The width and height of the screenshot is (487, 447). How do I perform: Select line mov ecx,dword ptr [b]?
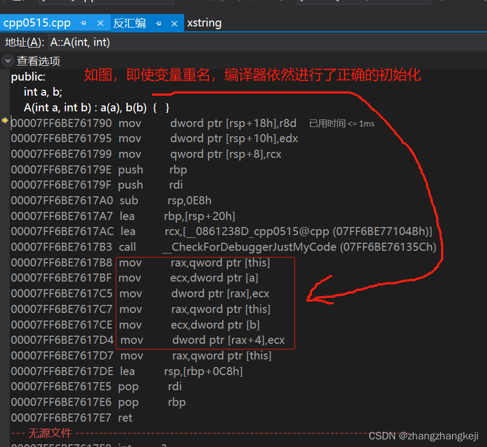136,325
